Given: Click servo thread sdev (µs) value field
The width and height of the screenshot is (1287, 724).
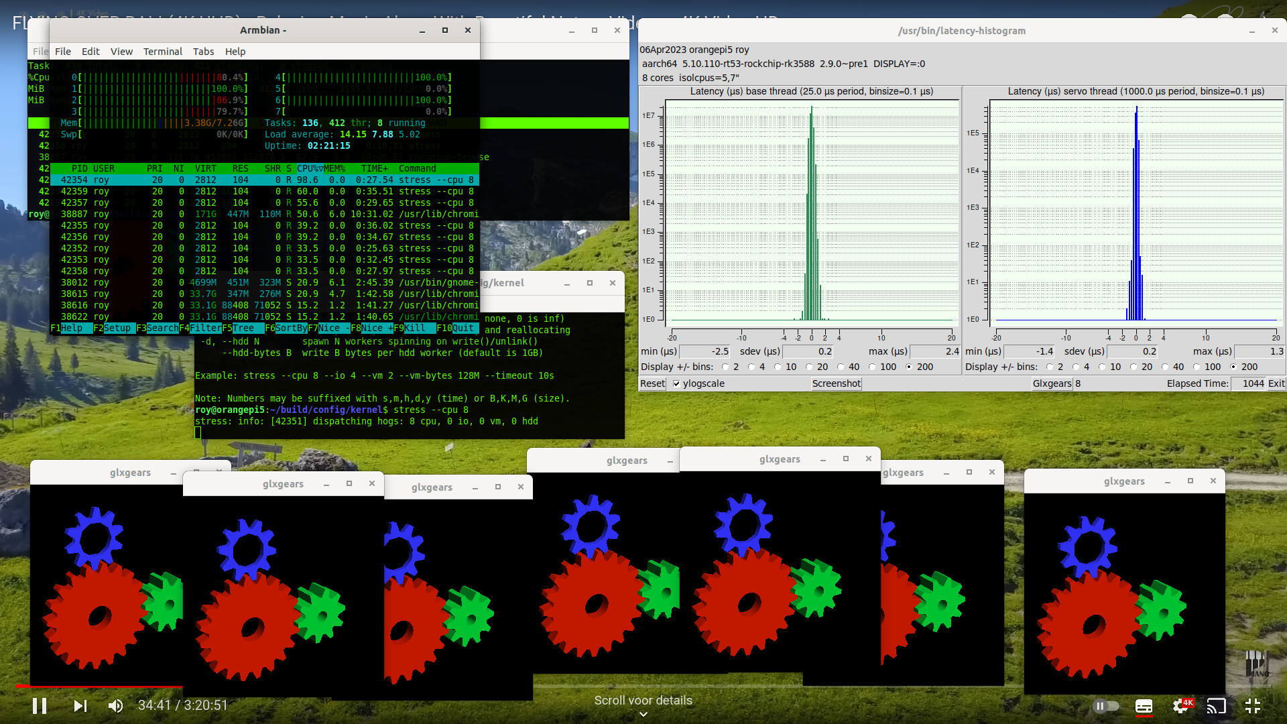Looking at the screenshot, I should tap(1132, 351).
